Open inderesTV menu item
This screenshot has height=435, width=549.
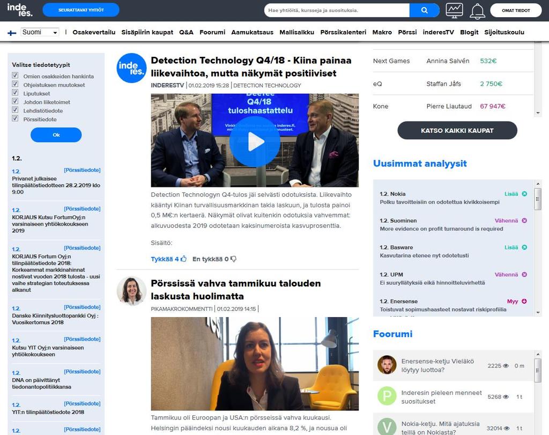(x=438, y=32)
